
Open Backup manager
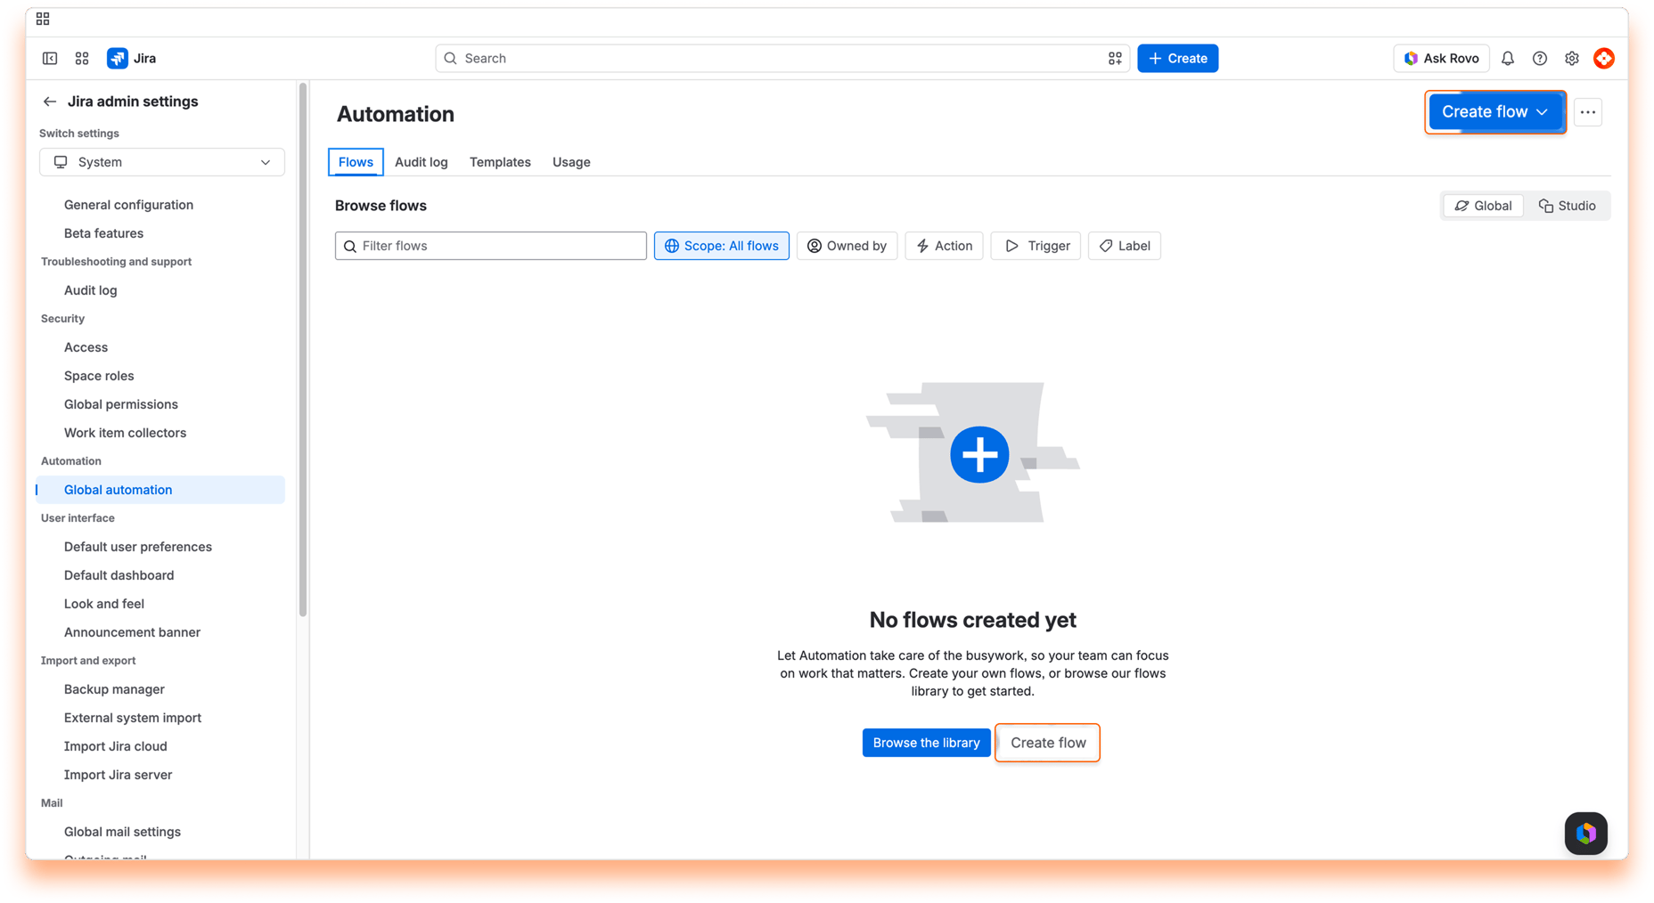tap(160, 689)
